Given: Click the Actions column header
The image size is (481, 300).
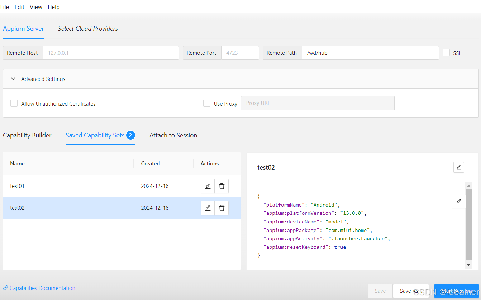Looking at the screenshot, I should 210,164.
